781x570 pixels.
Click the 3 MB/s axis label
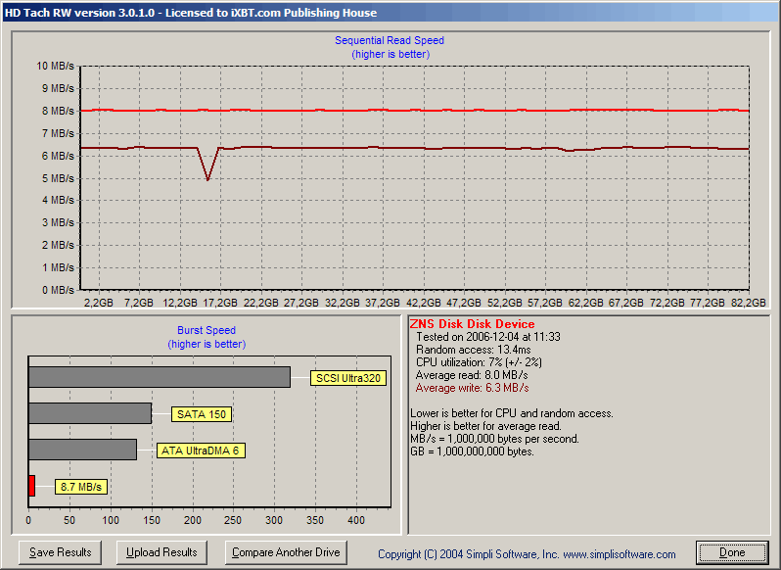pyautogui.click(x=58, y=222)
